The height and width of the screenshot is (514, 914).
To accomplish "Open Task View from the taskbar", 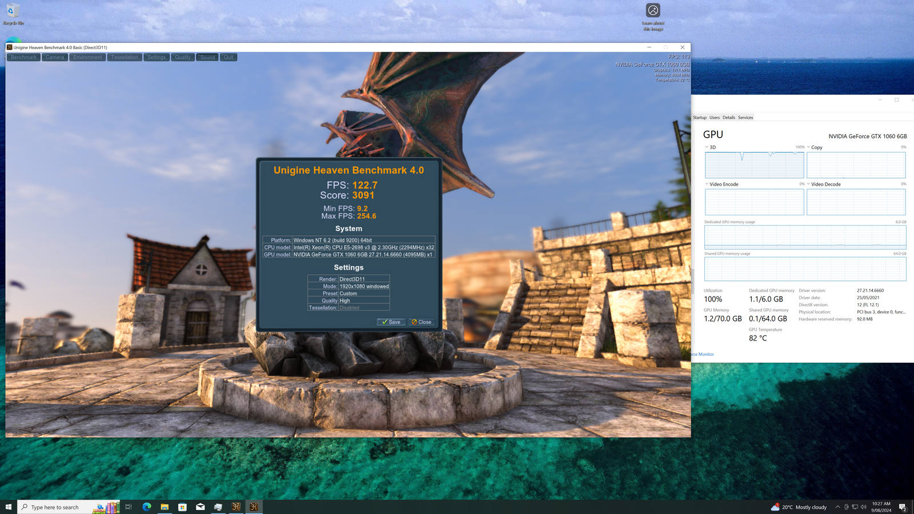I will 129,507.
